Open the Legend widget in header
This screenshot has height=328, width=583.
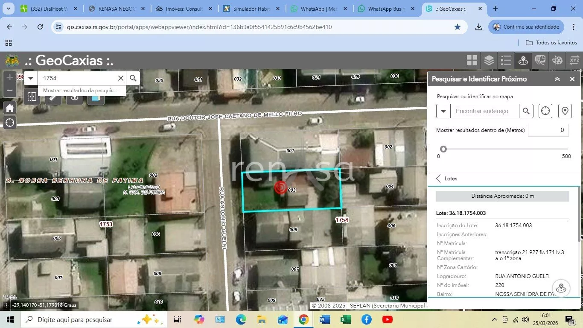pyautogui.click(x=506, y=61)
